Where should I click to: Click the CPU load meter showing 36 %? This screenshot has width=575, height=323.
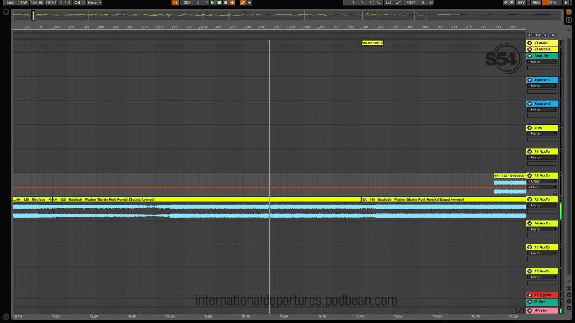tap(552, 3)
